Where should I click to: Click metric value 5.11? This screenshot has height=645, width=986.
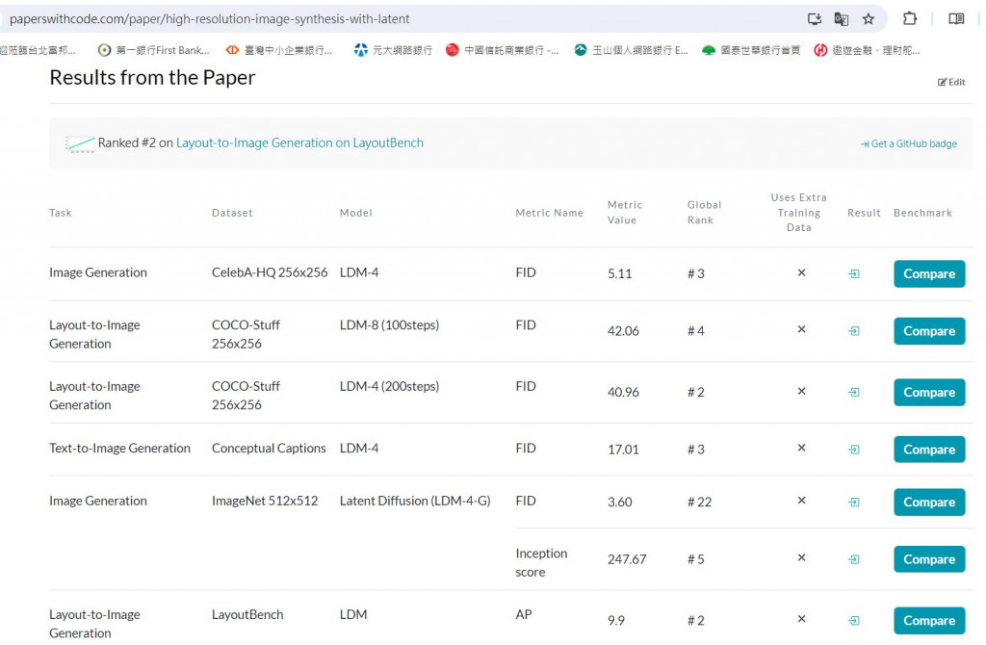(x=619, y=274)
